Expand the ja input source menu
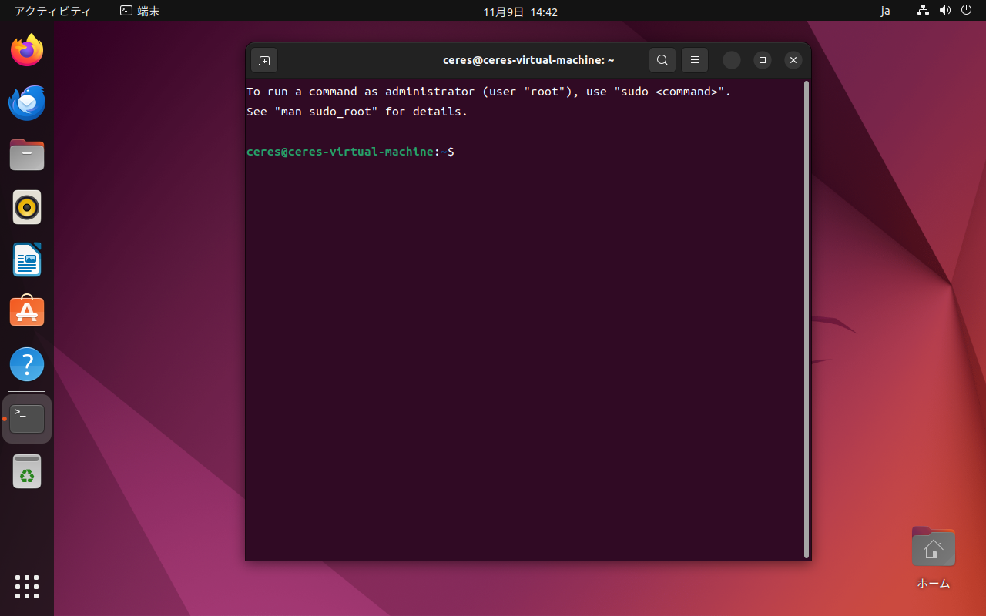 pyautogui.click(x=885, y=12)
